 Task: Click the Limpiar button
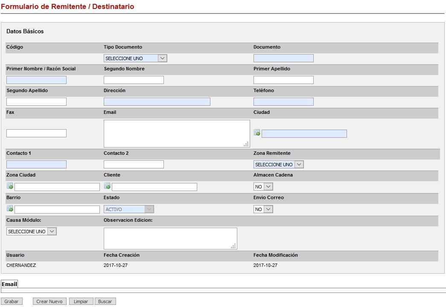tap(81, 301)
